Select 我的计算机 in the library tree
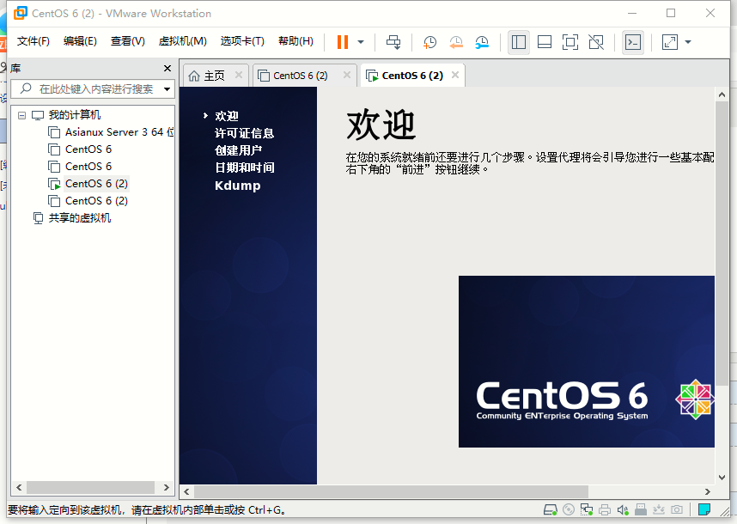The width and height of the screenshot is (737, 524). point(74,114)
